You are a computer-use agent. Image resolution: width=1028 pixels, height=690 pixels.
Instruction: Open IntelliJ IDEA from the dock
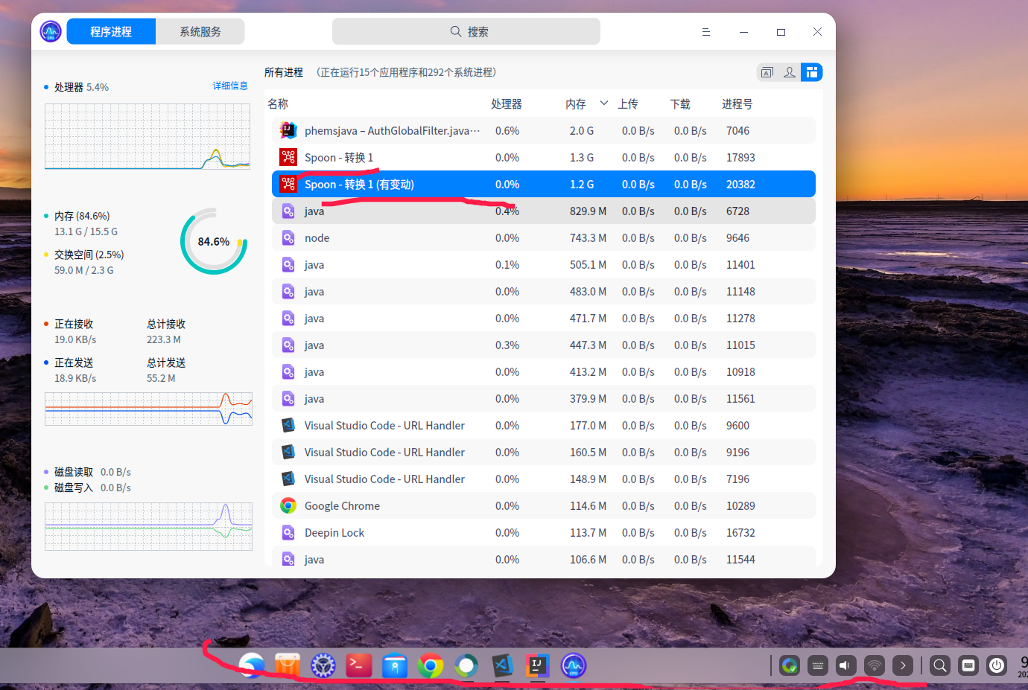click(x=537, y=665)
